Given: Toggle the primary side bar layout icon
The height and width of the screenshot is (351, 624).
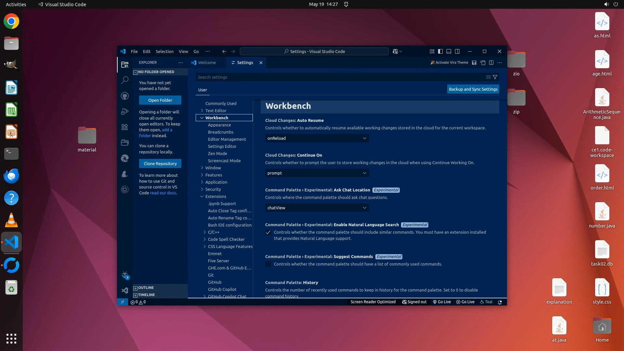Looking at the screenshot, I should coord(440,51).
